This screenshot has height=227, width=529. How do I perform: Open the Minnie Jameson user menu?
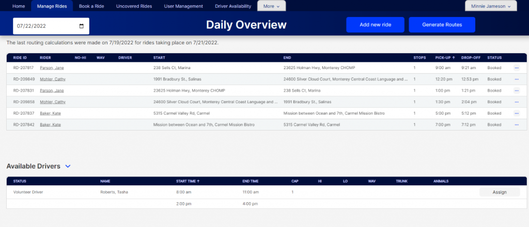[x=491, y=6]
